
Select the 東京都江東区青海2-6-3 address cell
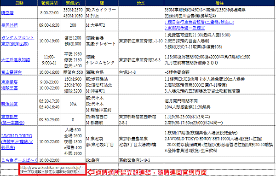141,60
